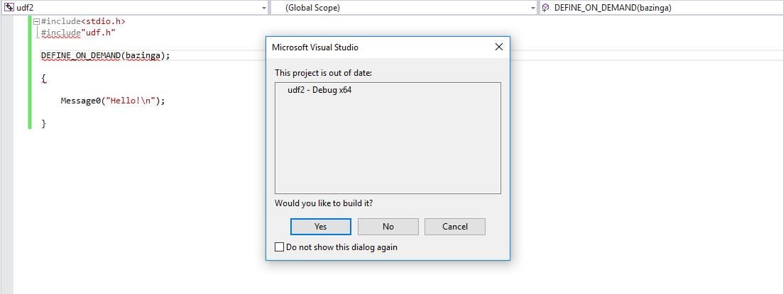Click the #include<stdio.h> line
The width and height of the screenshot is (783, 294).
click(83, 21)
